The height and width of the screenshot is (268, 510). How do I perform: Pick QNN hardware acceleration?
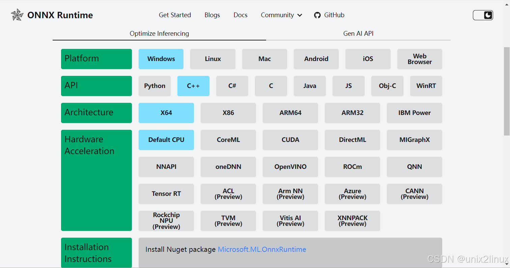415,167
